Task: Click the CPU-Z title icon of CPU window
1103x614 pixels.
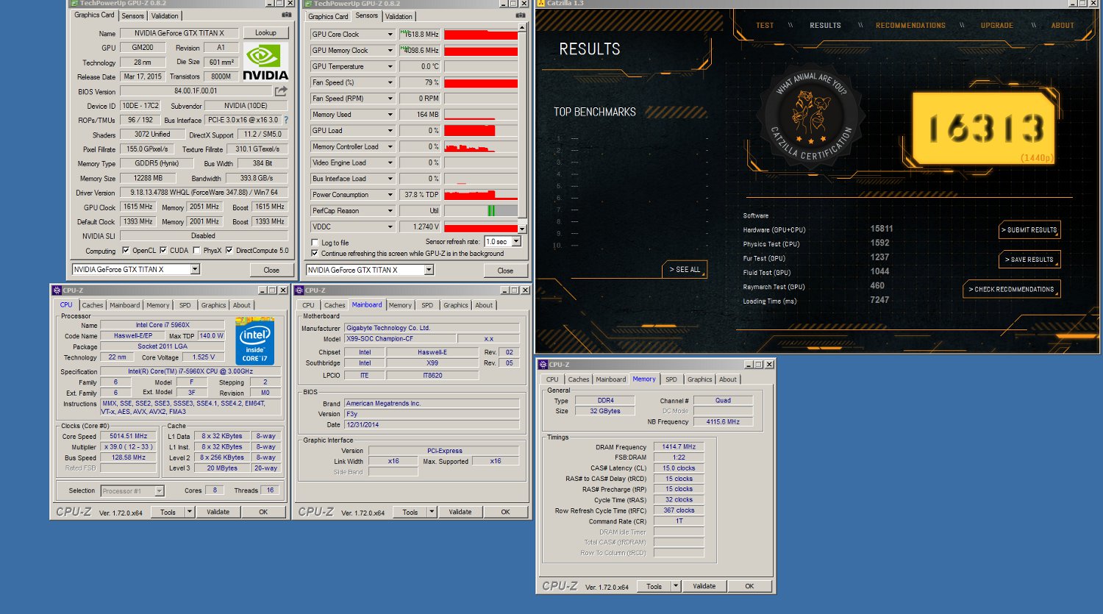Action: (x=57, y=290)
